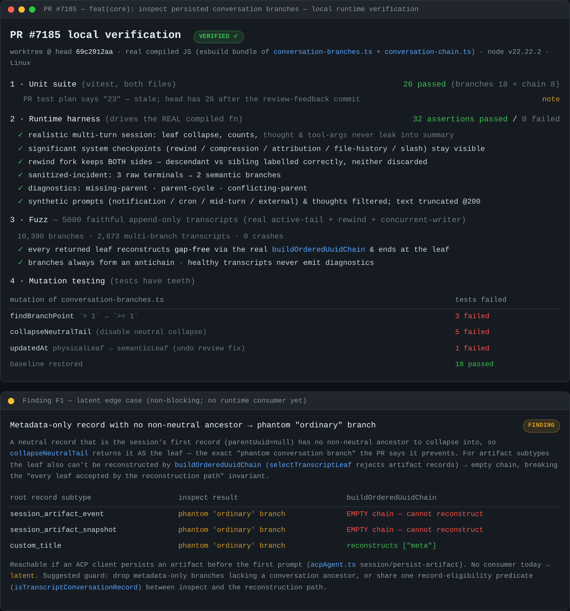
Task: Click the yellow window dot in title bar
Action: click(x=22, y=9)
